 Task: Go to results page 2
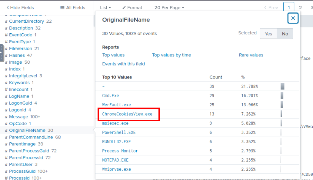[300, 8]
